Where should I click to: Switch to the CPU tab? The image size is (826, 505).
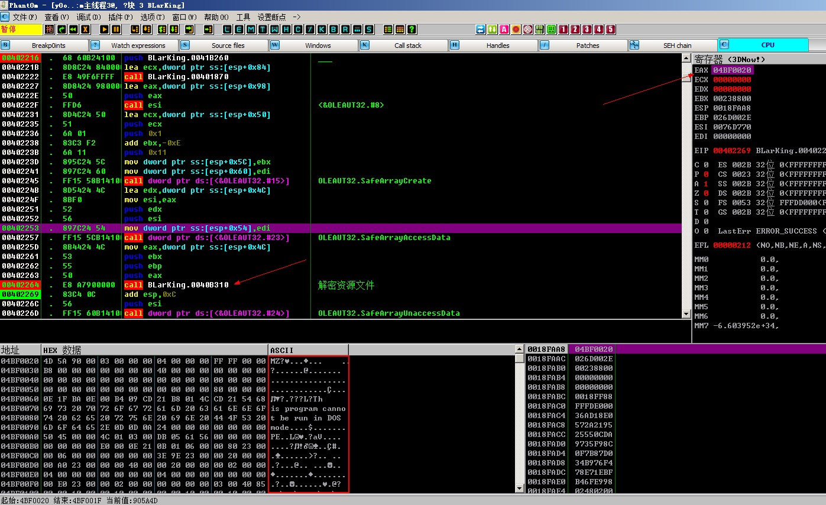tap(763, 46)
